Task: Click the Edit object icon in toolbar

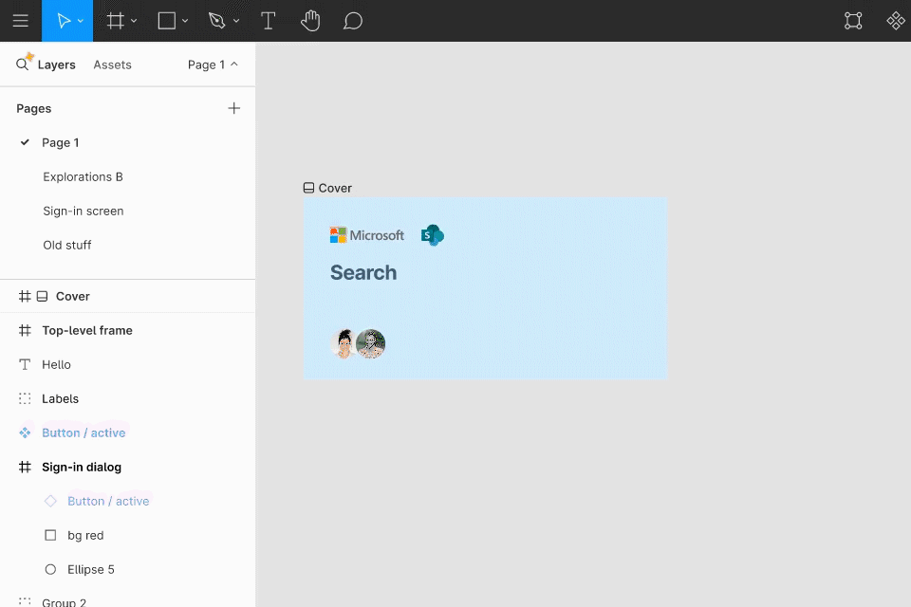Action: point(853,21)
